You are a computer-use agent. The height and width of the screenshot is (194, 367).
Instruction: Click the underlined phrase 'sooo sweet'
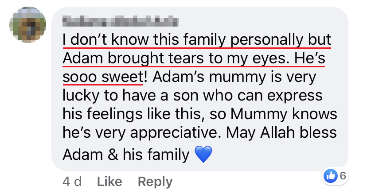pyautogui.click(x=102, y=77)
